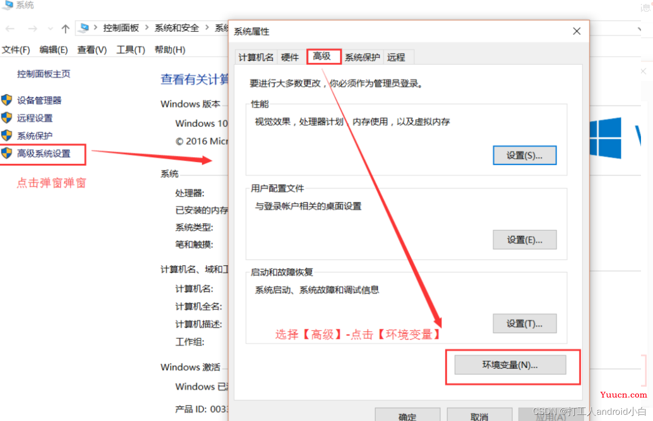Open 系统保护 link in sidebar
The width and height of the screenshot is (653, 421).
point(35,136)
